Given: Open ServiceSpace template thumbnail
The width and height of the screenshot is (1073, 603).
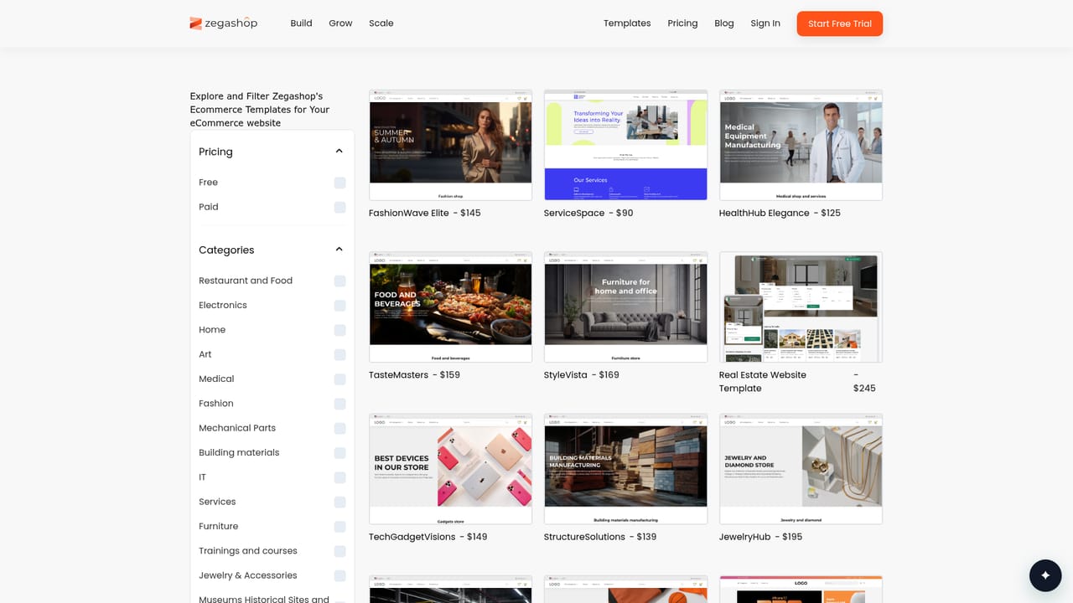Looking at the screenshot, I should click(x=625, y=145).
